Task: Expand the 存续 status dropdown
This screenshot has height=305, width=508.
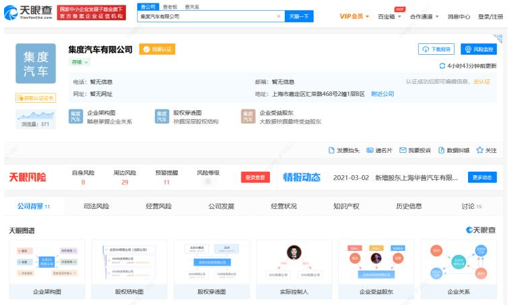Action: [x=80, y=62]
